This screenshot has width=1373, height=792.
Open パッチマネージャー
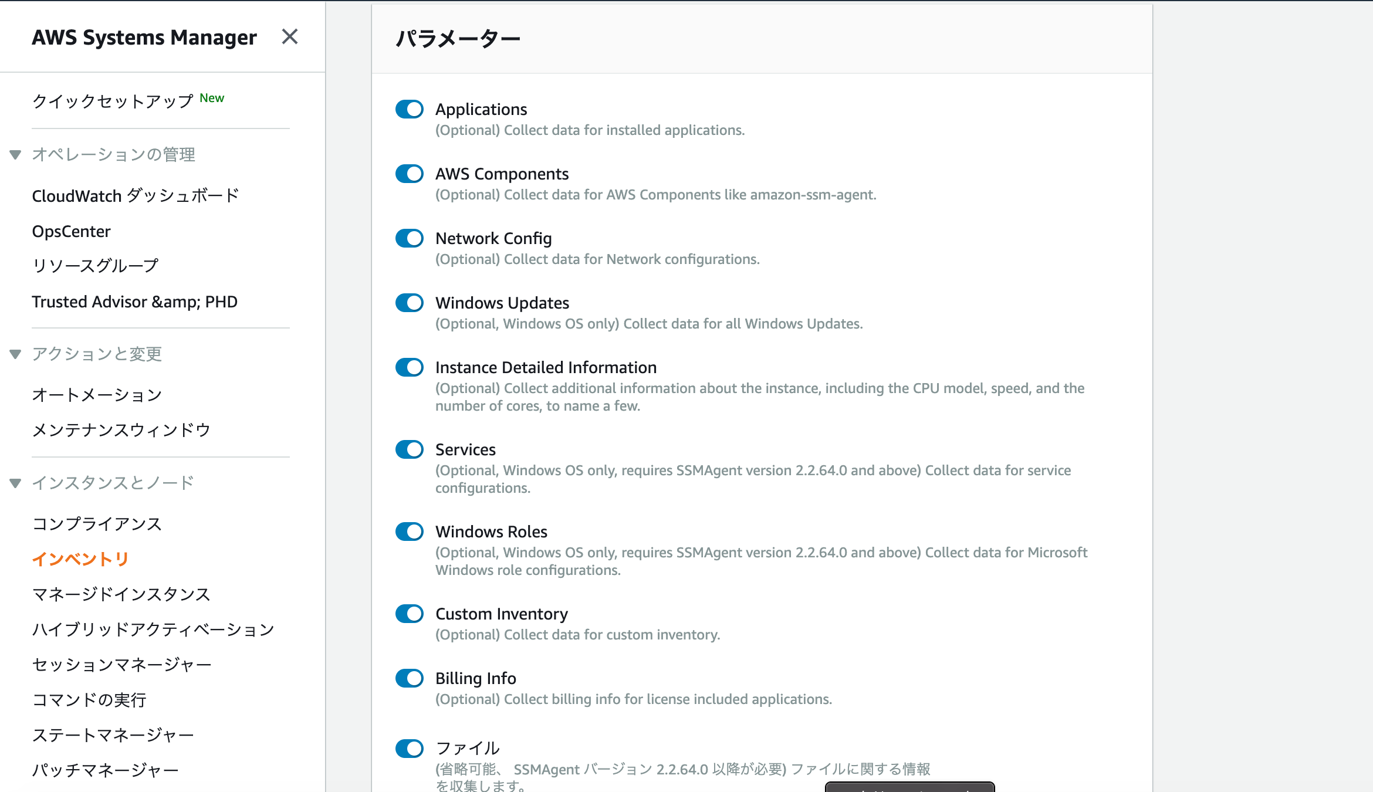coord(105,770)
